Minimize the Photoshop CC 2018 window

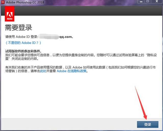click(141, 2)
